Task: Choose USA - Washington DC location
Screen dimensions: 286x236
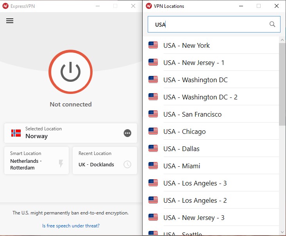Action: (x=211, y=79)
